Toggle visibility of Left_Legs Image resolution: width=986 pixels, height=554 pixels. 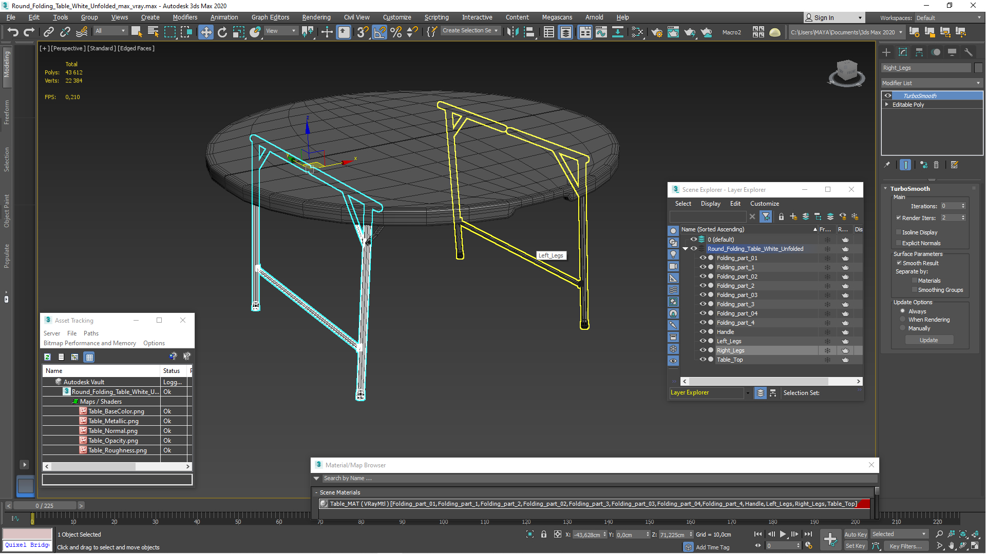click(703, 341)
